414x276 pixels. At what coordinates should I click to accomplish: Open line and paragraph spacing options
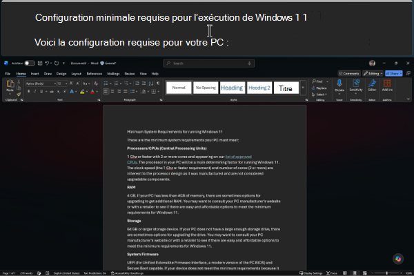[132, 91]
